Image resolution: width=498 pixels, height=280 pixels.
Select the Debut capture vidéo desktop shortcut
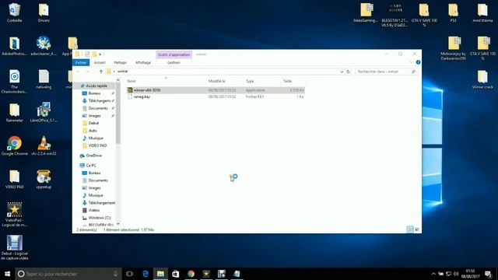[x=14, y=248]
